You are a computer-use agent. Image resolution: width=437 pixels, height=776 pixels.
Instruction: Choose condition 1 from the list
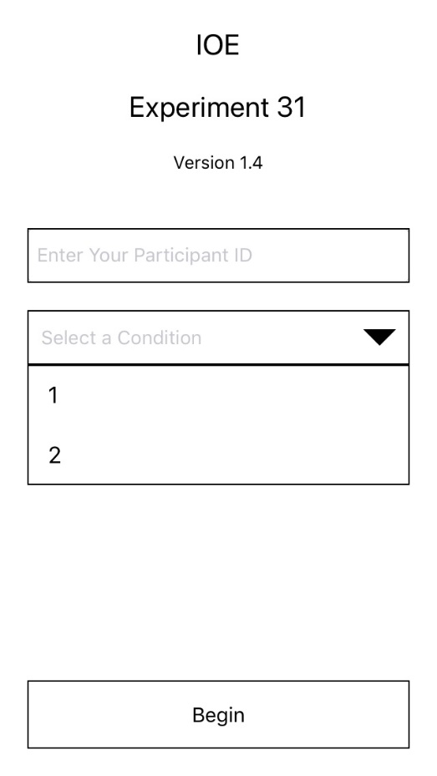(218, 395)
